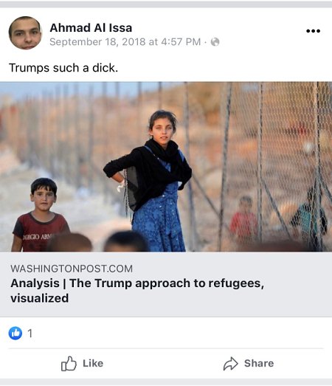The height and width of the screenshot is (386, 332).
Task: Click the public globe privacy icon
Action: click(215, 42)
